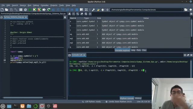Image resolution: width=193 pixels, height=109 pixels.
Task: Click the editor horizontal scrollbar
Action: (x=23, y=97)
